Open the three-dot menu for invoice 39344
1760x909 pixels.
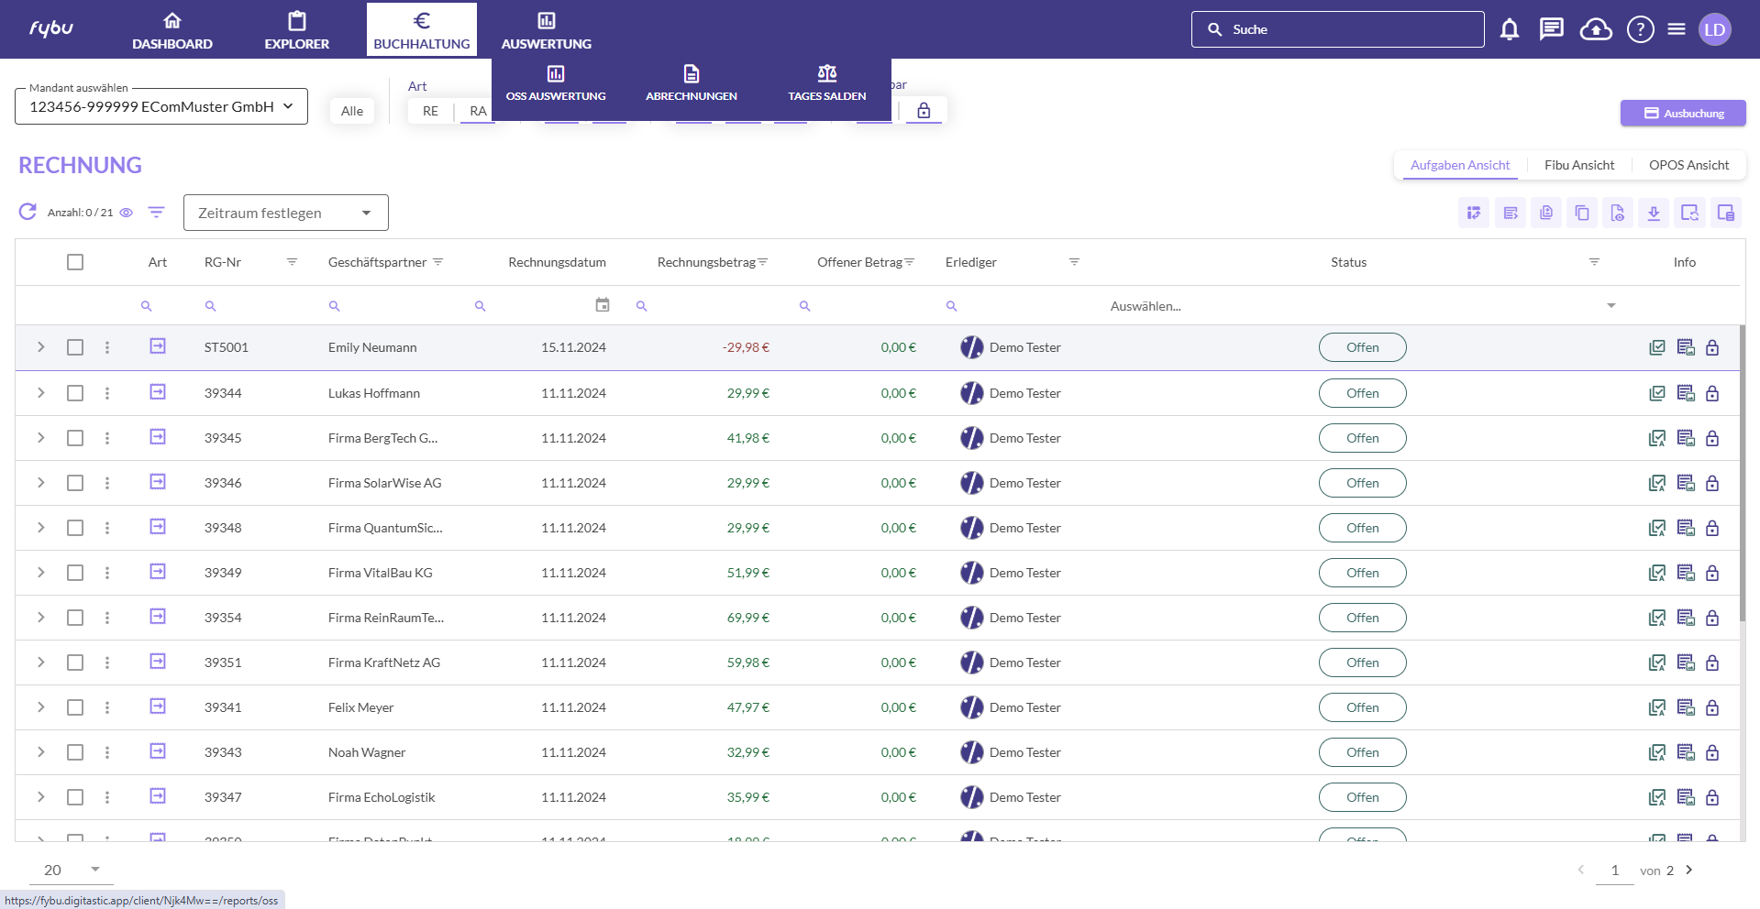coord(107,393)
